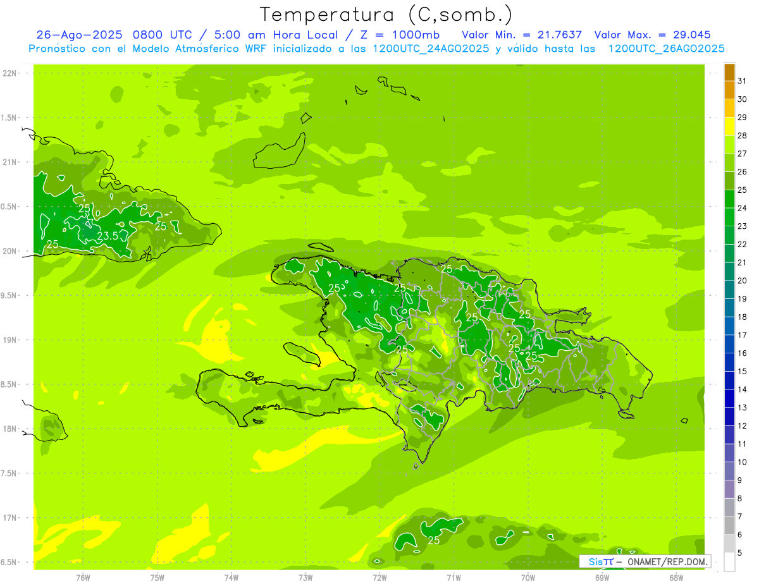
Task: Click the "23.5" contour label over Cuba
Action: coord(107,236)
